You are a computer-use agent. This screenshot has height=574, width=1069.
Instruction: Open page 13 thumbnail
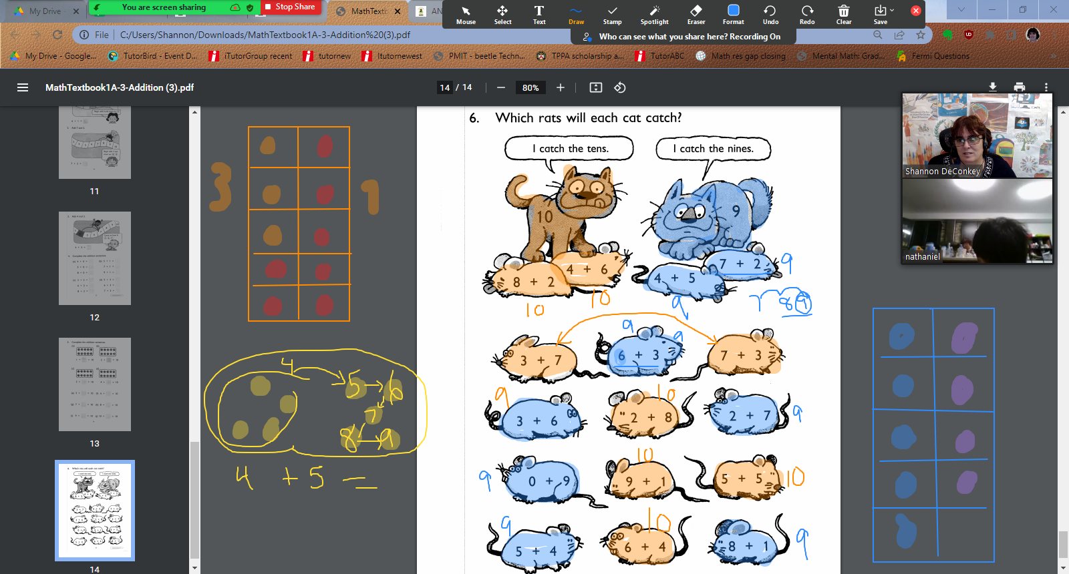pos(95,384)
